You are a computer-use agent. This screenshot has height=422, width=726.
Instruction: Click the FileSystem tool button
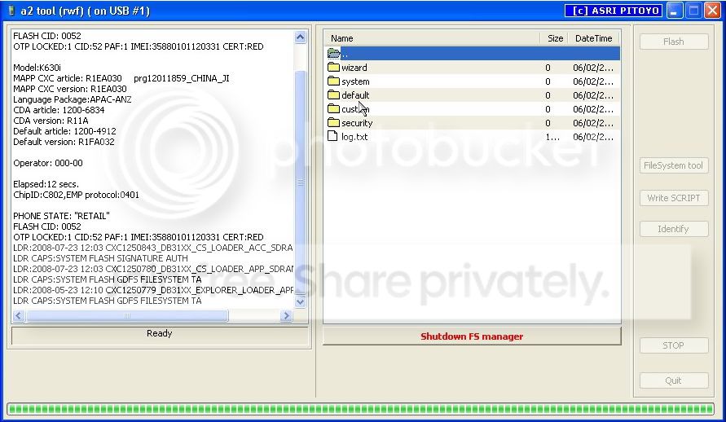(x=674, y=165)
